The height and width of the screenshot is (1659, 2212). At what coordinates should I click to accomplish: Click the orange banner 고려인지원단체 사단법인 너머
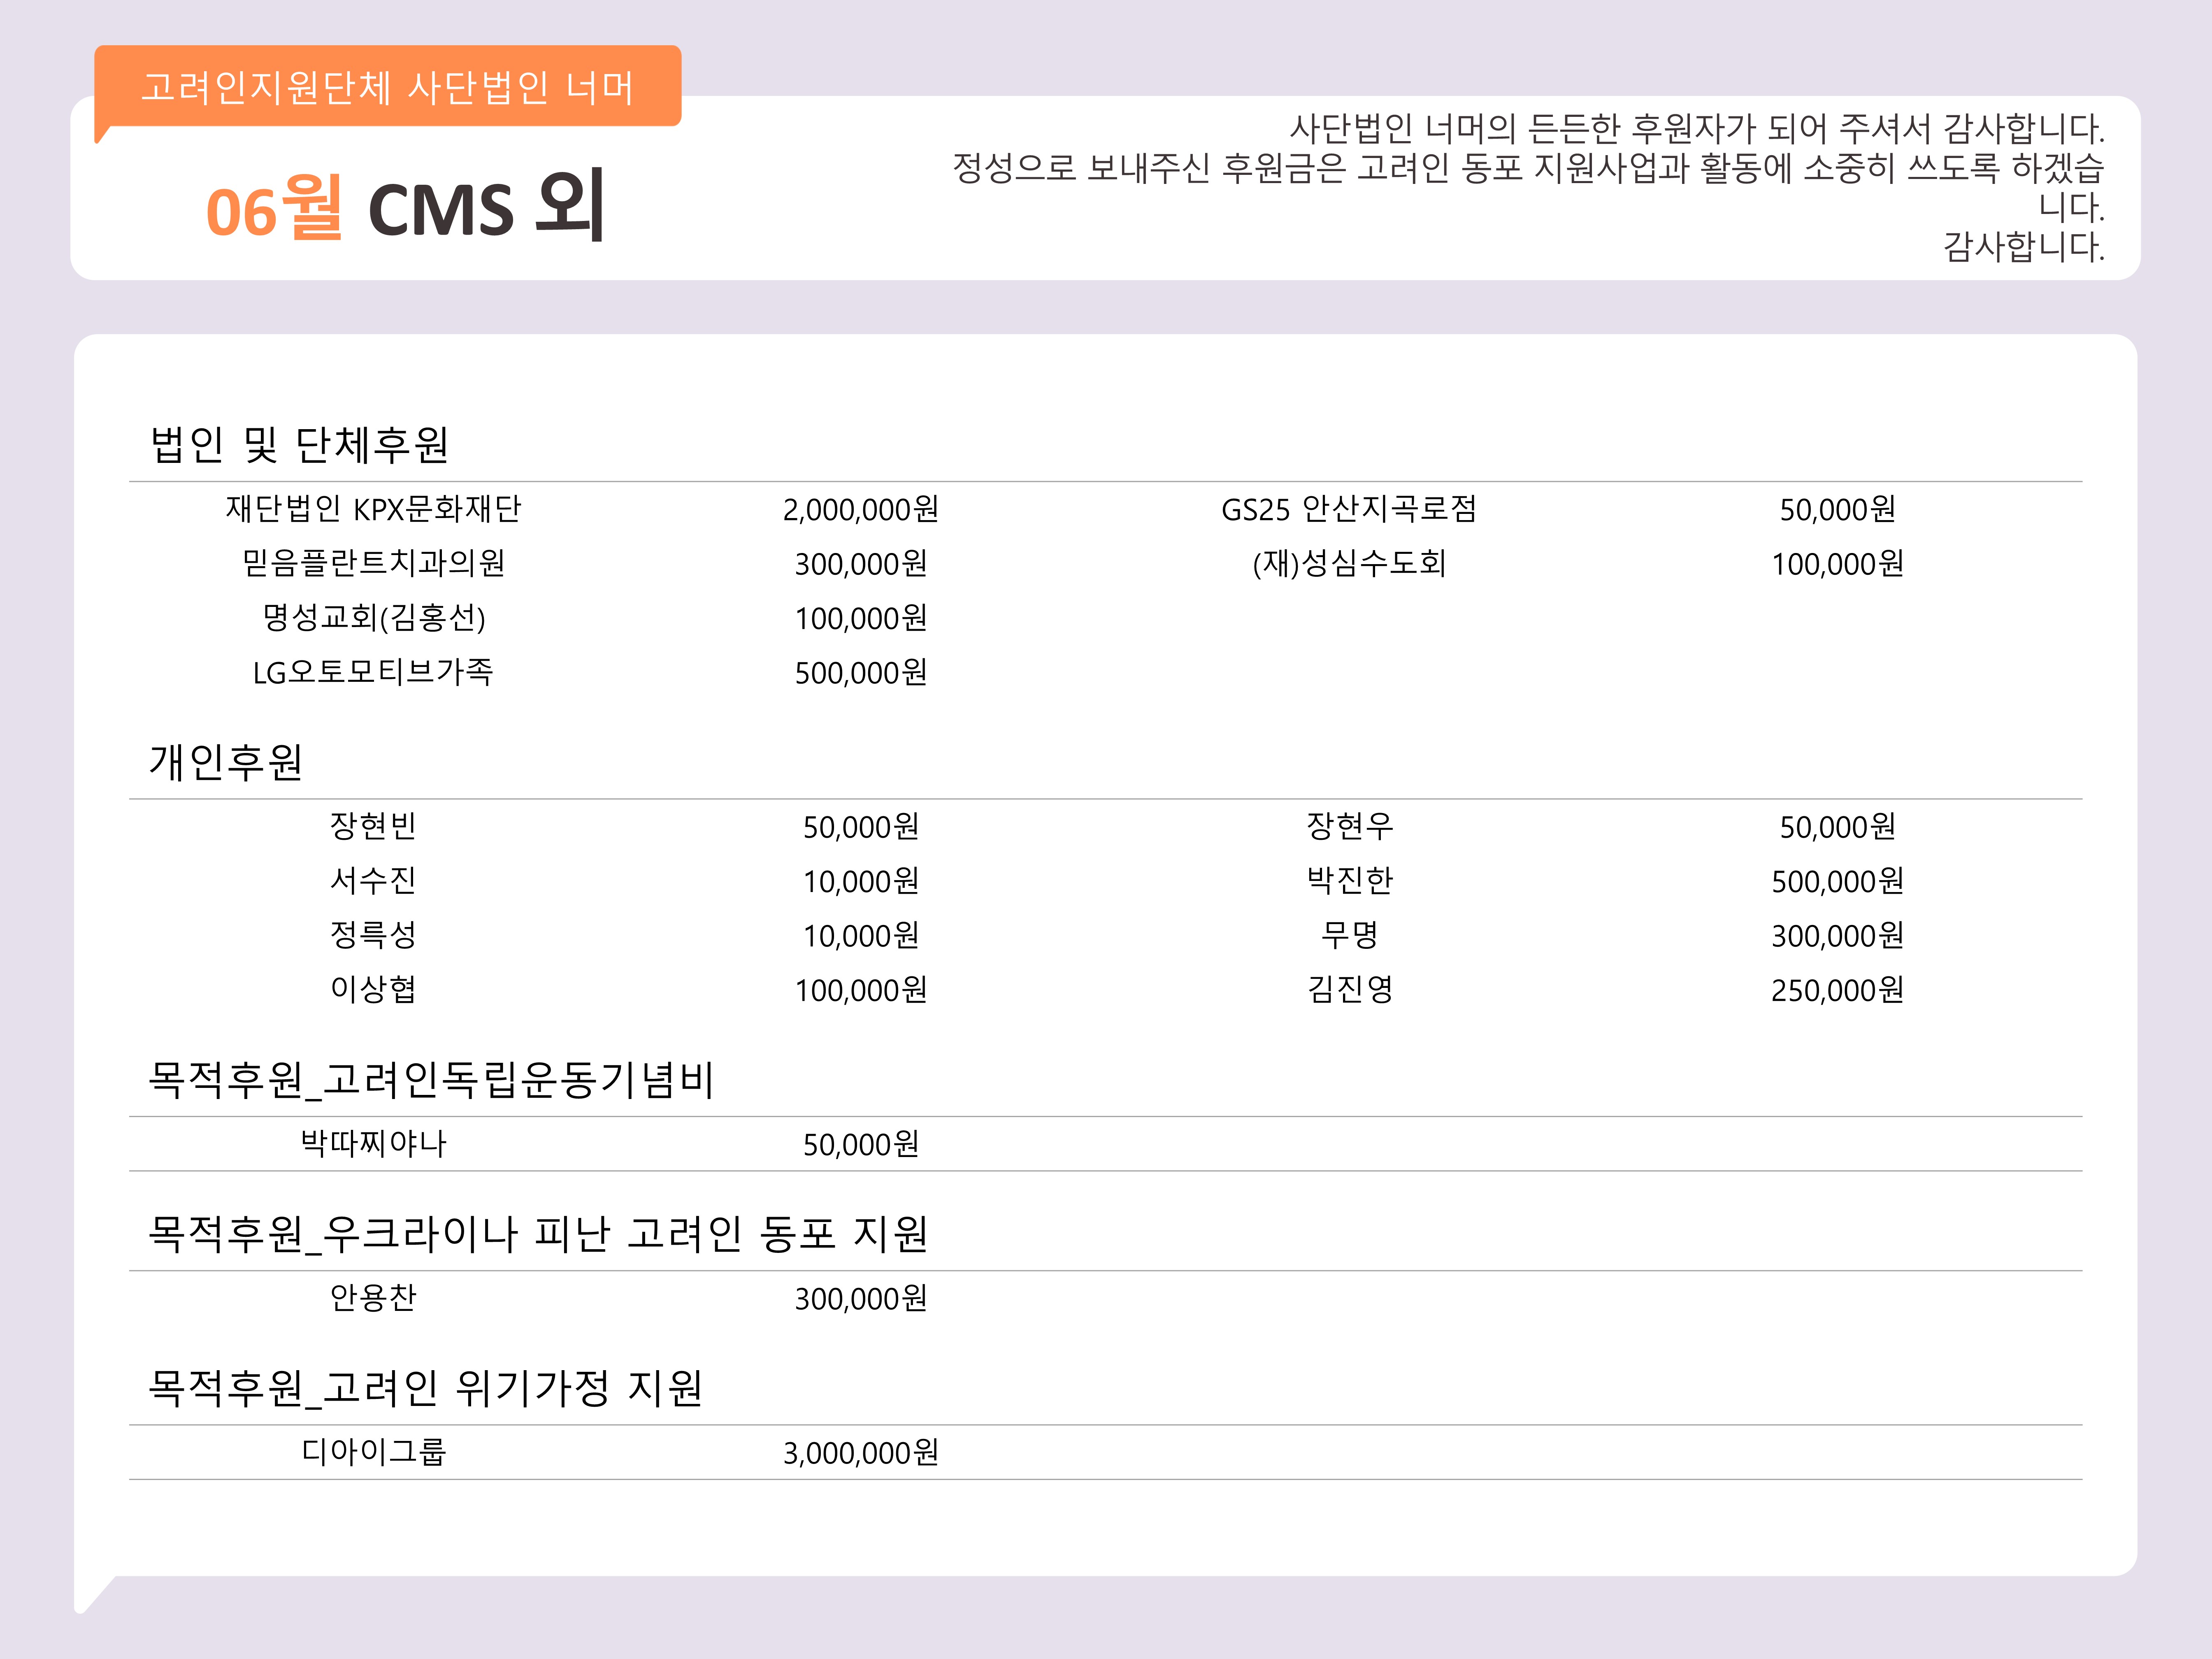pos(388,87)
